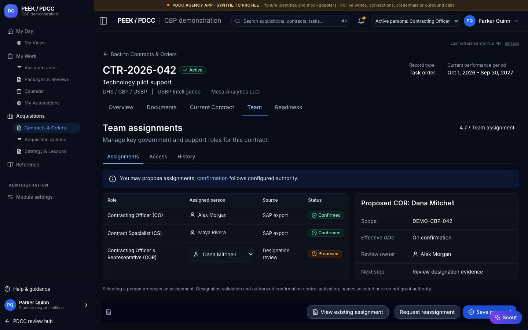Click Maya Rivera in Contract Specialist row
The height and width of the screenshot is (330, 528).
pos(208,232)
